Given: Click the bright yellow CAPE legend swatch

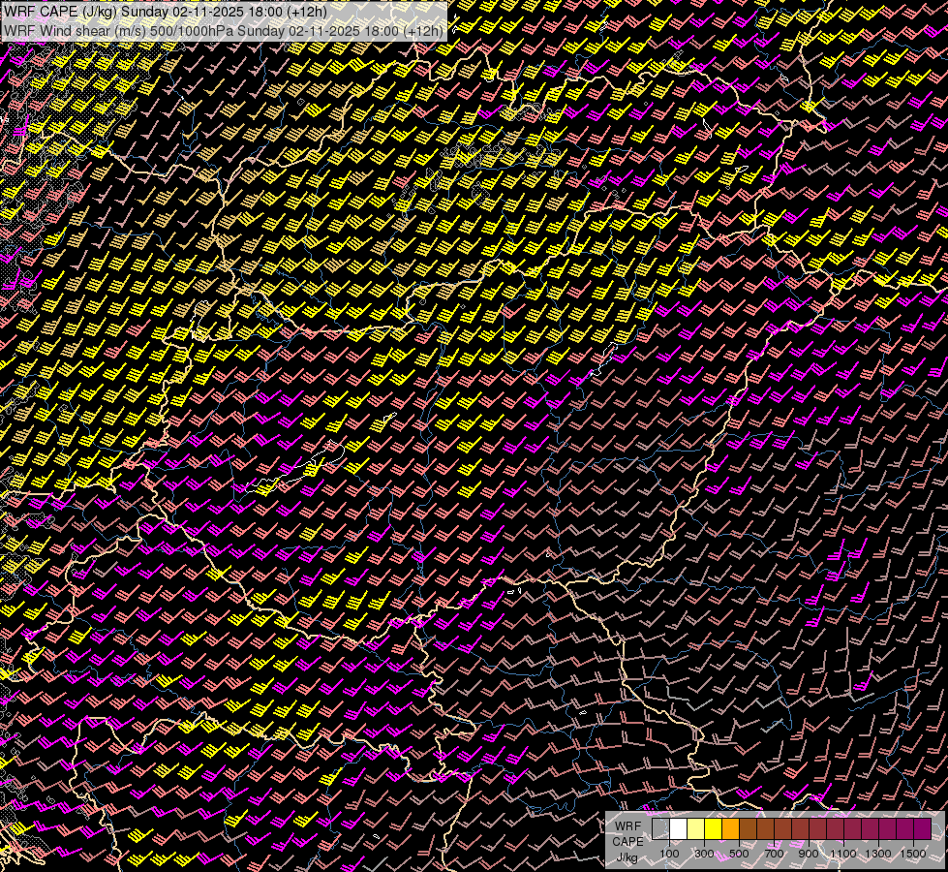Looking at the screenshot, I should 714,829.
